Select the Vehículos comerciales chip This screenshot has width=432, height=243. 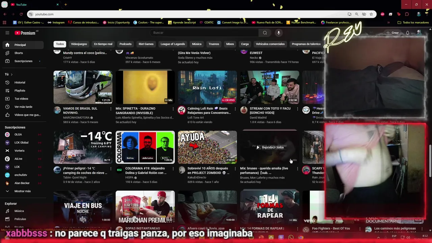[x=270, y=44]
